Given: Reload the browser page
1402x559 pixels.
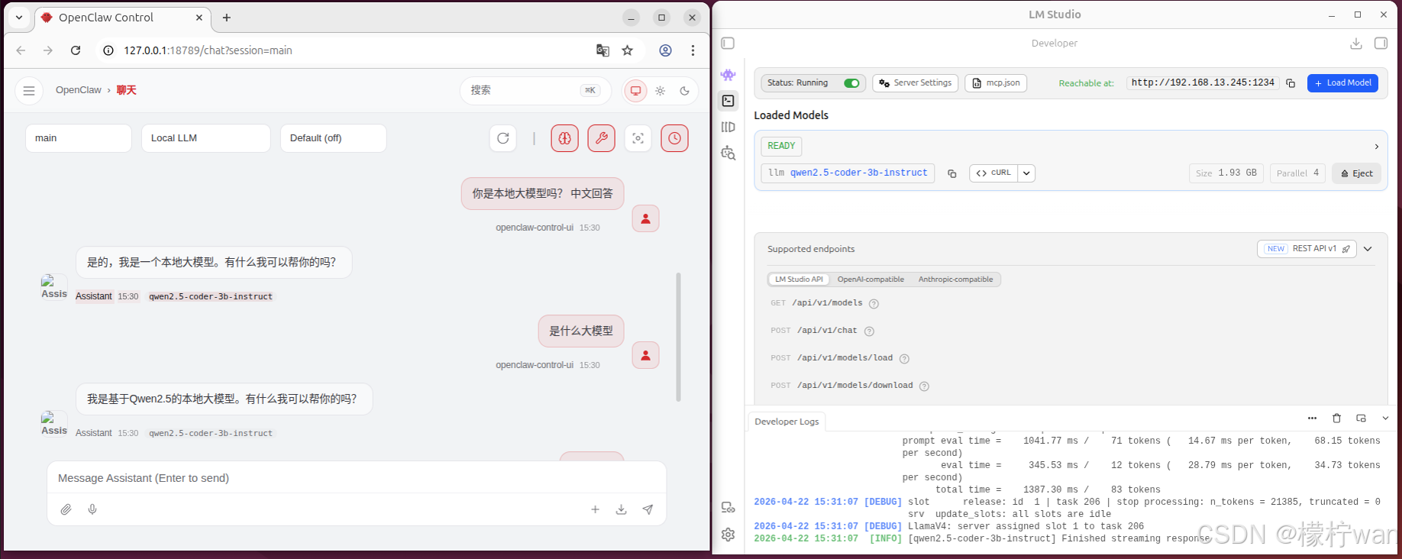Looking at the screenshot, I should coord(76,50).
